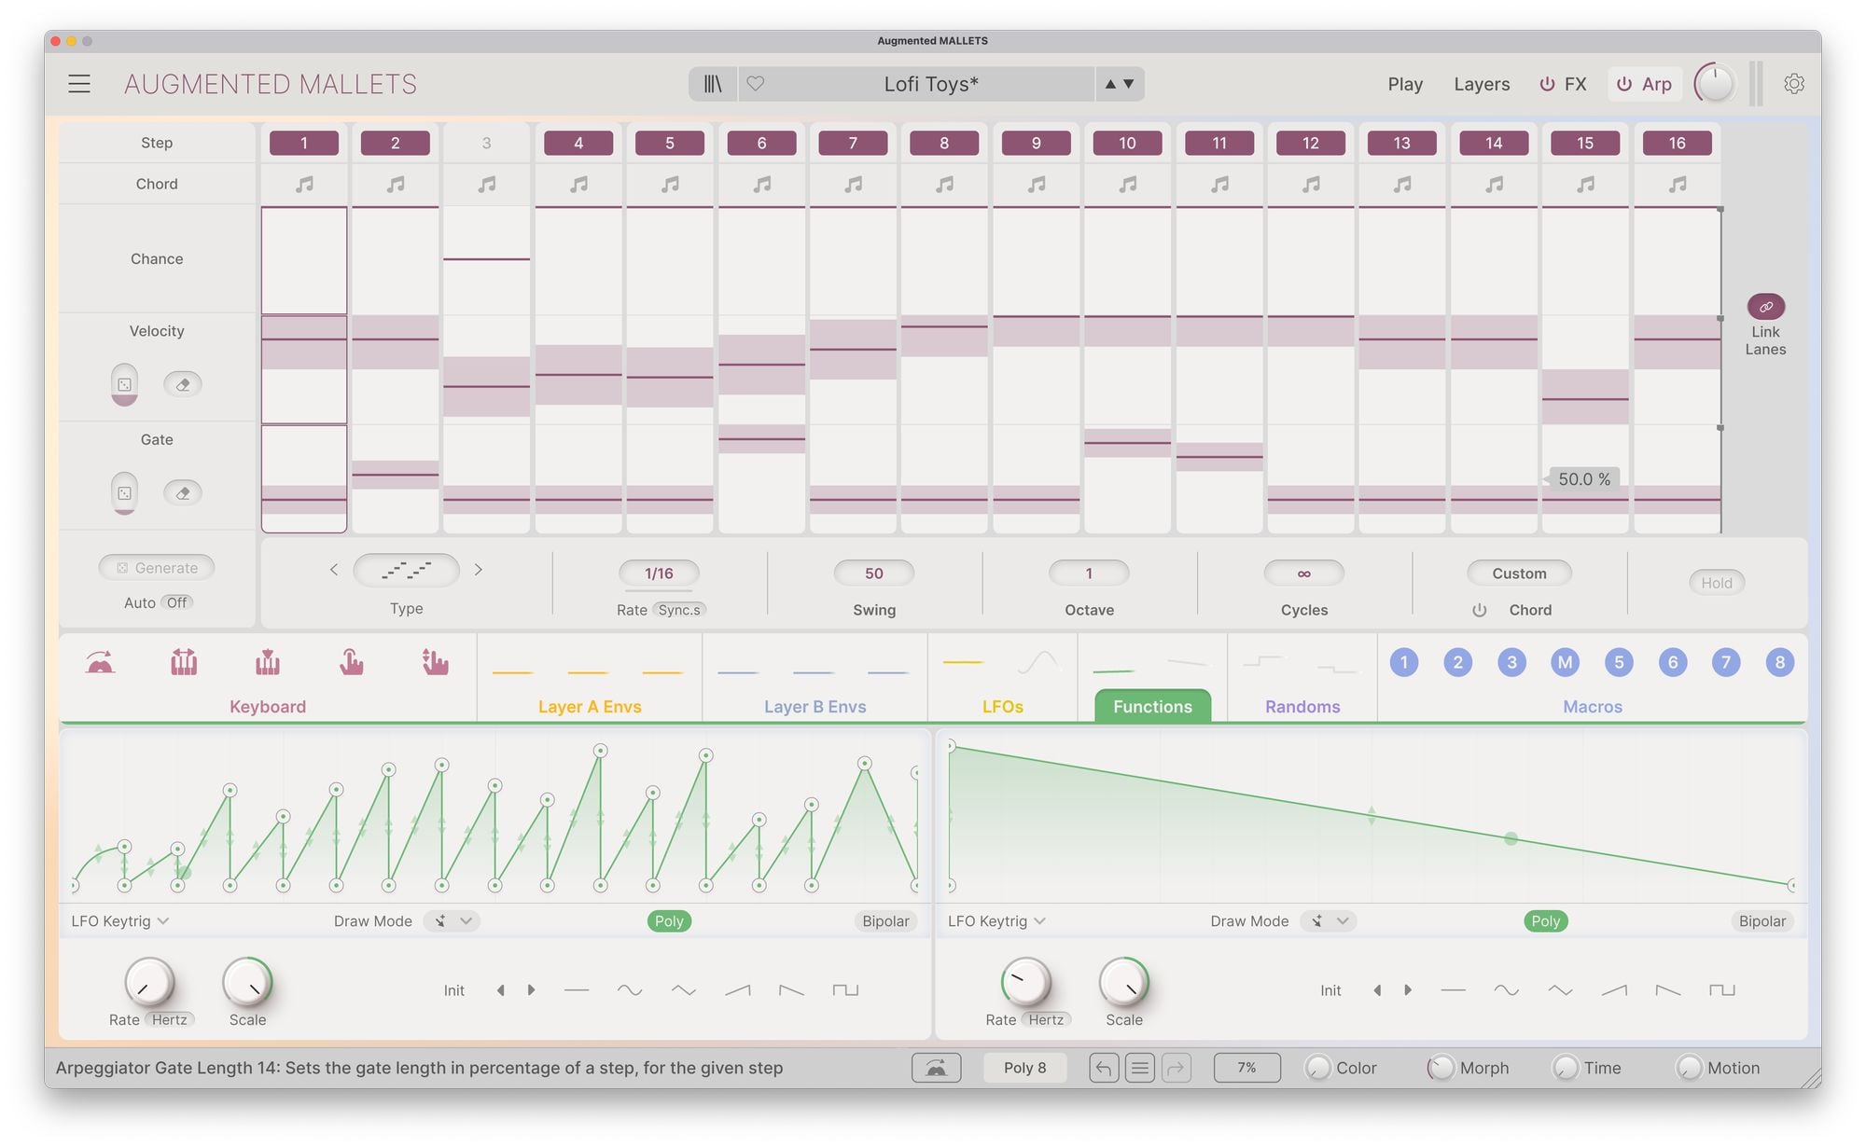The width and height of the screenshot is (1866, 1147).
Task: Select the first Keyboard velocity icon
Action: tap(100, 662)
